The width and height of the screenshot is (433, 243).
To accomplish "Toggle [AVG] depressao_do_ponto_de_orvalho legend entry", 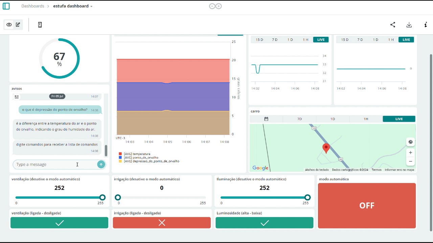I will [x=149, y=161].
